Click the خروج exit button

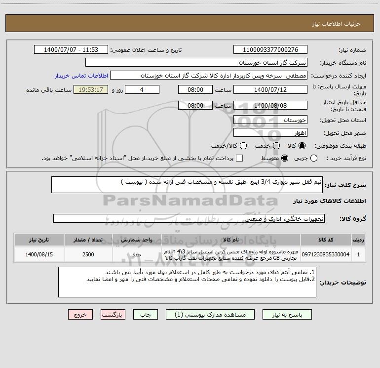[x=80, y=314]
